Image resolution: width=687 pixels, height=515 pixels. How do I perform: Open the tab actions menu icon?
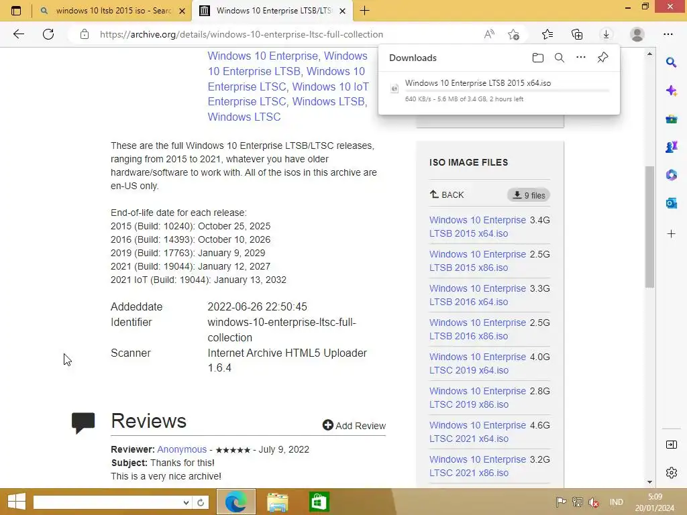pyautogui.click(x=16, y=11)
